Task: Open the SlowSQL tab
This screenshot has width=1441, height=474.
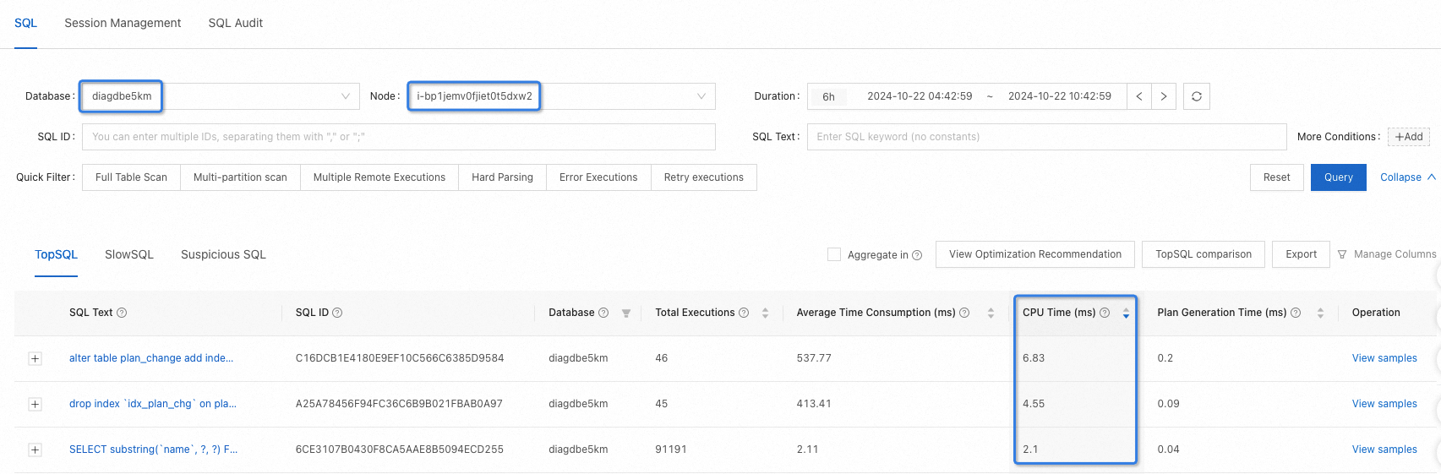Action: [129, 254]
